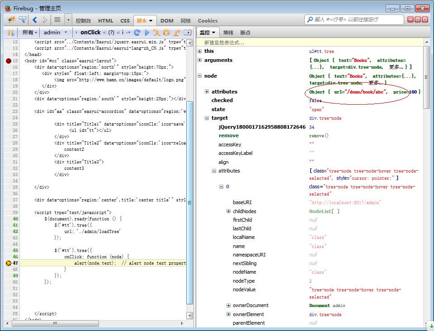Collapse the target node in watch
This screenshot has height=331, width=434.
point(207,118)
